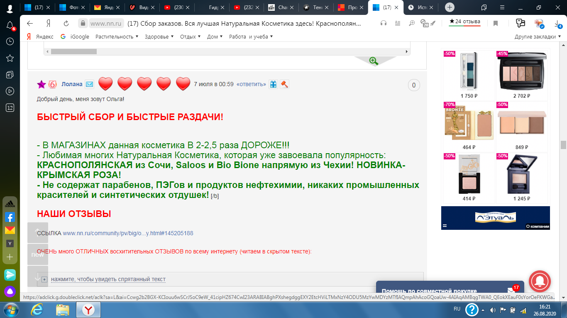Screen dimensions: 567x318
Task: Click hammer moderation icon in post
Action: (284, 84)
